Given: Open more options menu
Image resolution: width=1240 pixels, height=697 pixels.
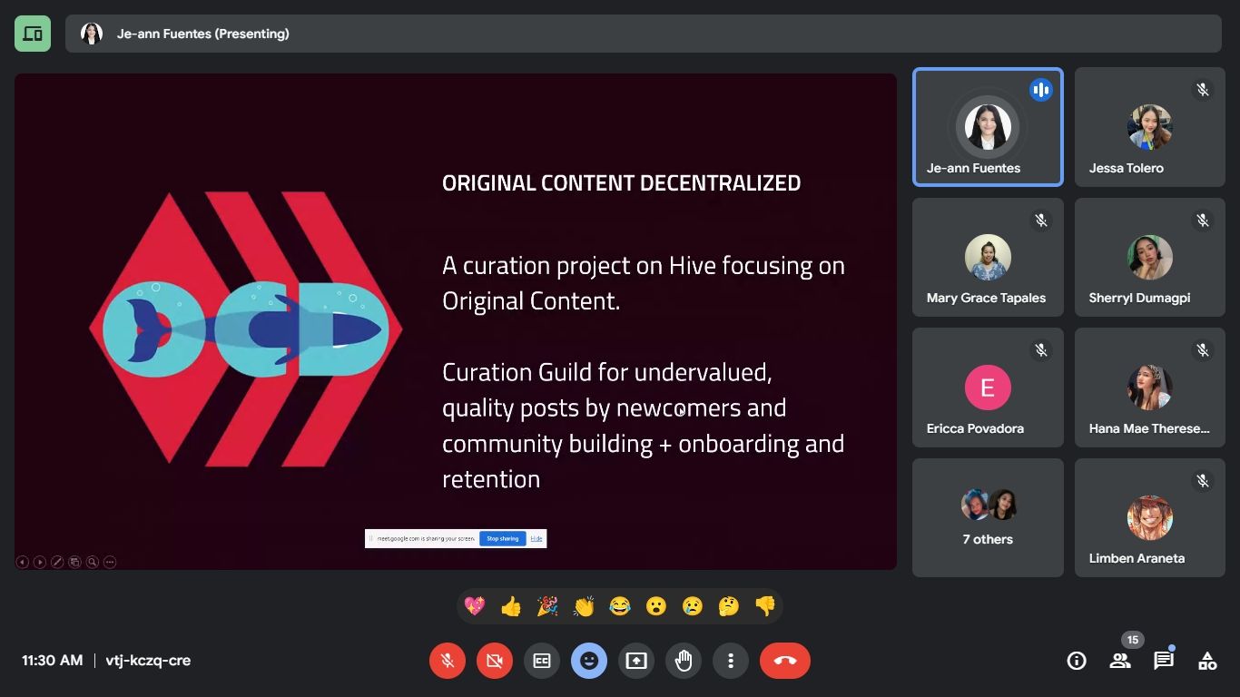Looking at the screenshot, I should [731, 661].
